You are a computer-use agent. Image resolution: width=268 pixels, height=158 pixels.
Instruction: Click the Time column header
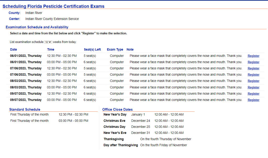click(x=51, y=50)
